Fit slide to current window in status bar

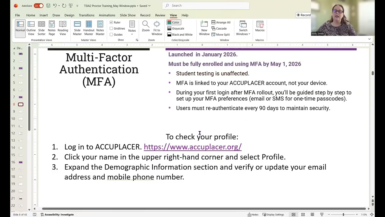coord(372,215)
